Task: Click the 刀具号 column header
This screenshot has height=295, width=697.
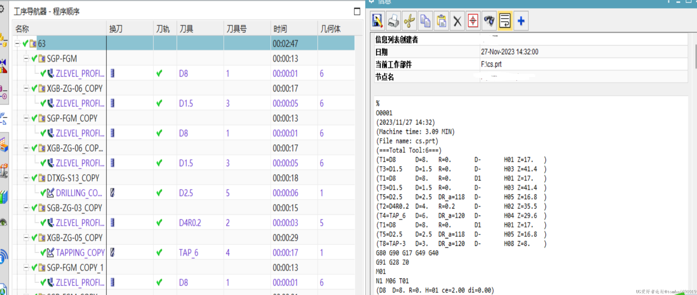Action: 247,29
